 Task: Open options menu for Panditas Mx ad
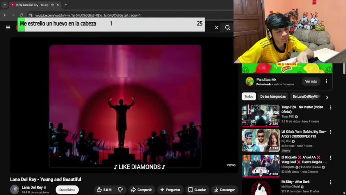tap(326, 81)
